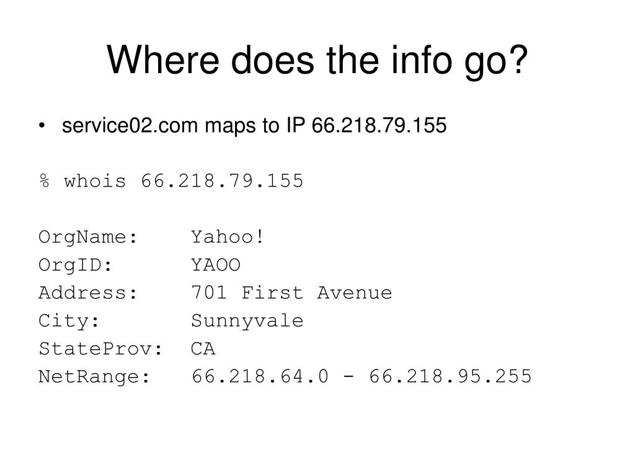This screenshot has width=635, height=476.
Task: Click the IP address in the whois command
Action: [222, 181]
